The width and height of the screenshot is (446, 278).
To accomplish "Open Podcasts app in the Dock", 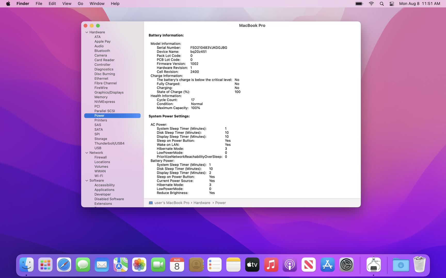I will (x=290, y=265).
